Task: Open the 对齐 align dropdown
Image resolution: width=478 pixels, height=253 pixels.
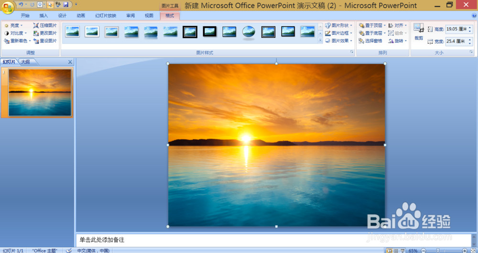Action: tap(398, 25)
